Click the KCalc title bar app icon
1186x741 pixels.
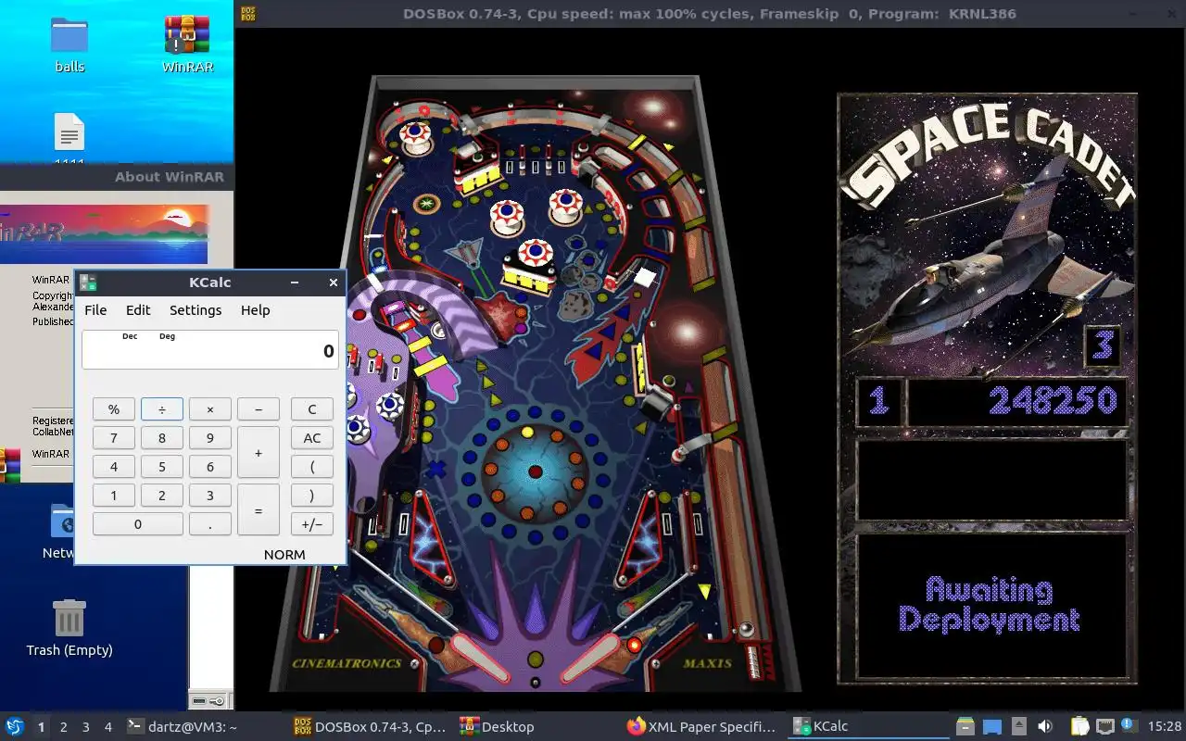[88, 283]
